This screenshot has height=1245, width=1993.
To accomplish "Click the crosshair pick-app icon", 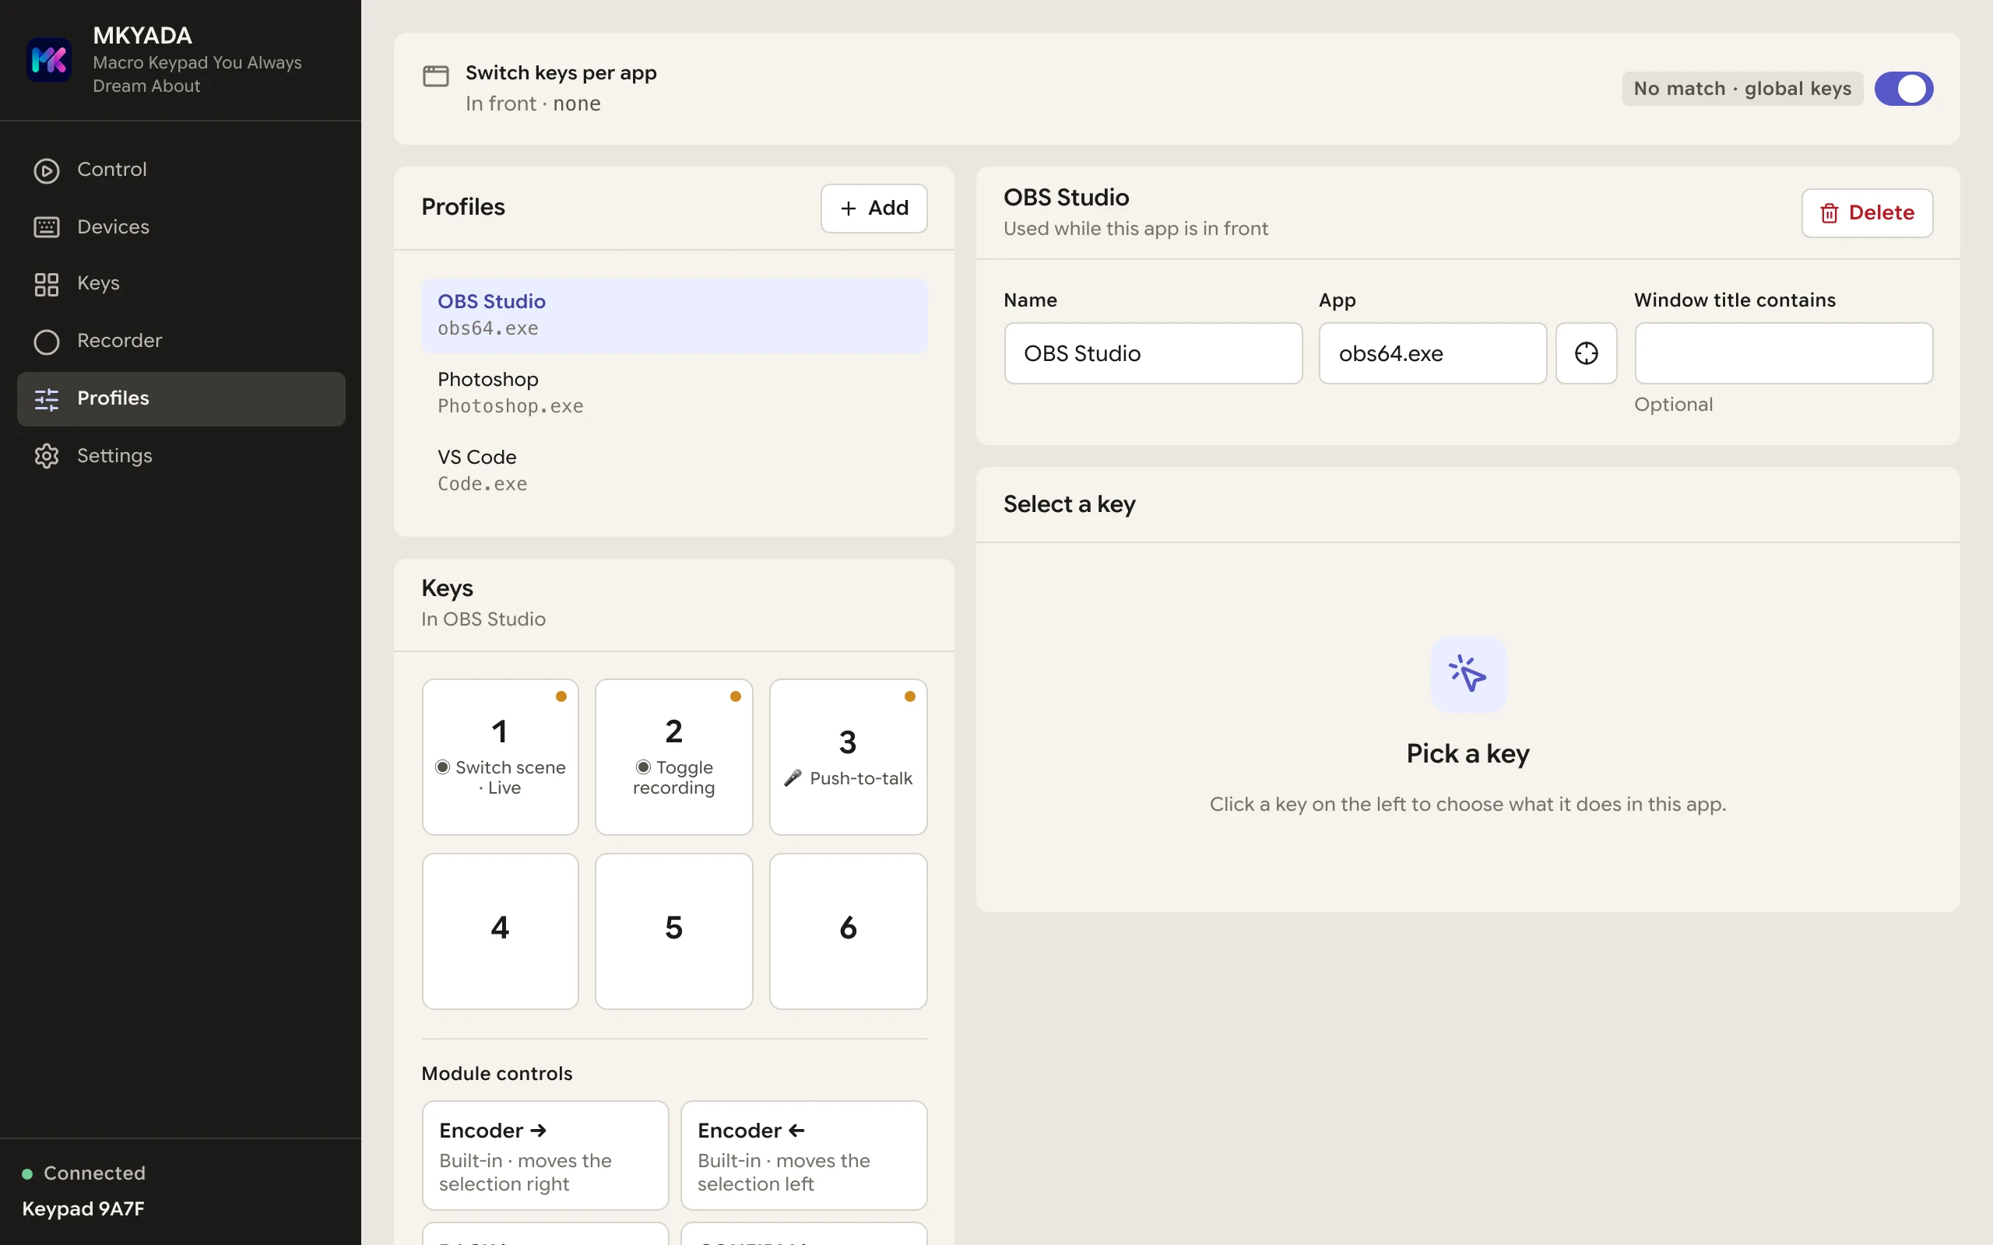I will [1586, 353].
